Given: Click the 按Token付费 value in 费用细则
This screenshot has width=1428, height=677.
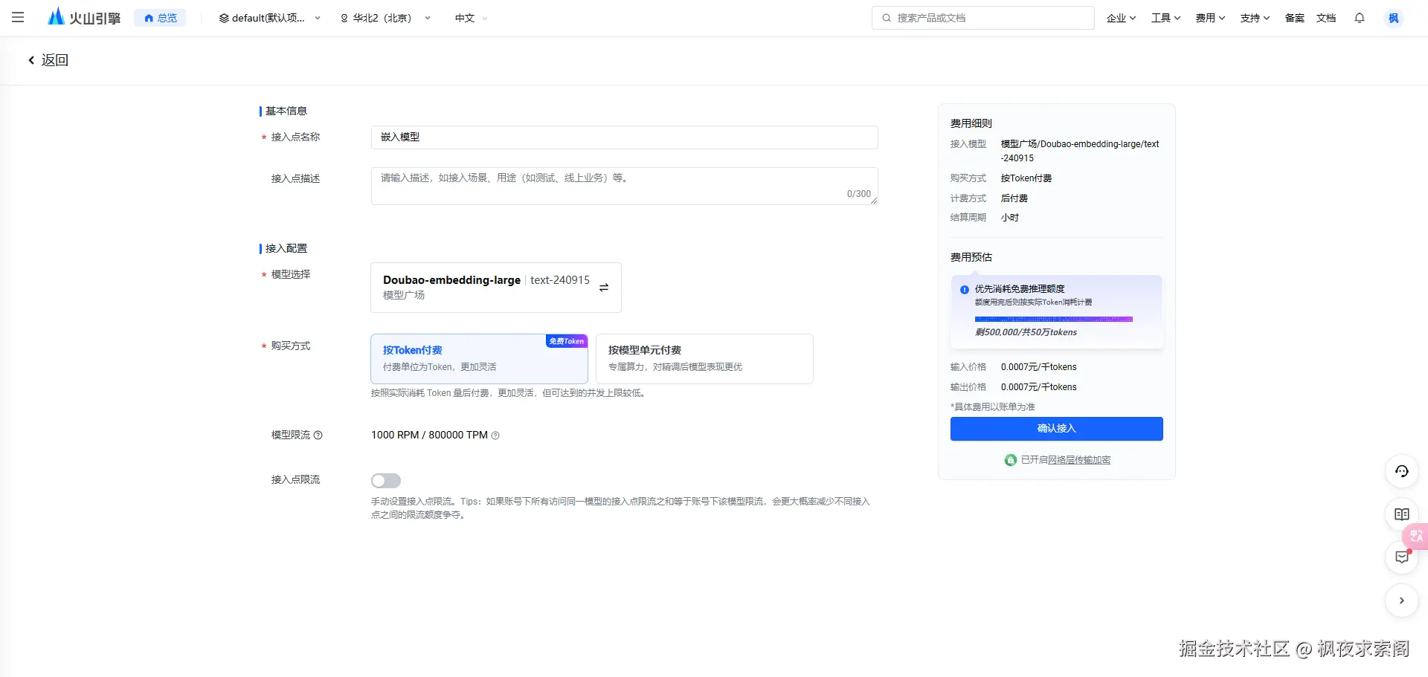Looking at the screenshot, I should click(1026, 178).
